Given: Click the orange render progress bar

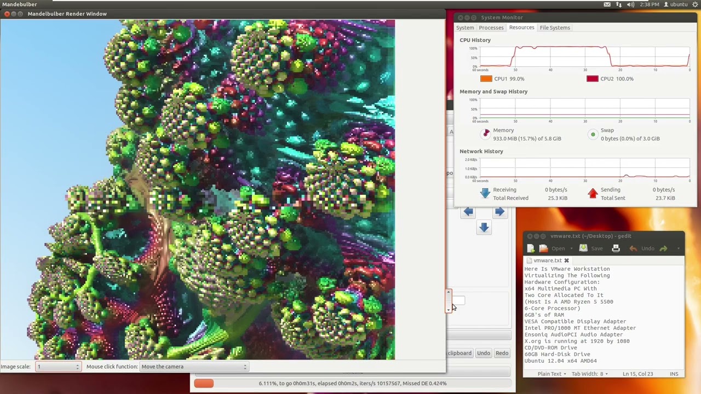Looking at the screenshot, I should click(204, 383).
